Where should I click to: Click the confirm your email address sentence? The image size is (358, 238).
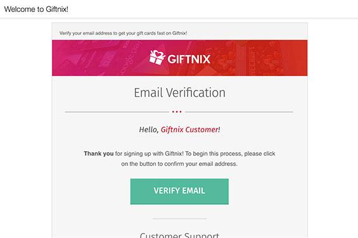(x=179, y=164)
